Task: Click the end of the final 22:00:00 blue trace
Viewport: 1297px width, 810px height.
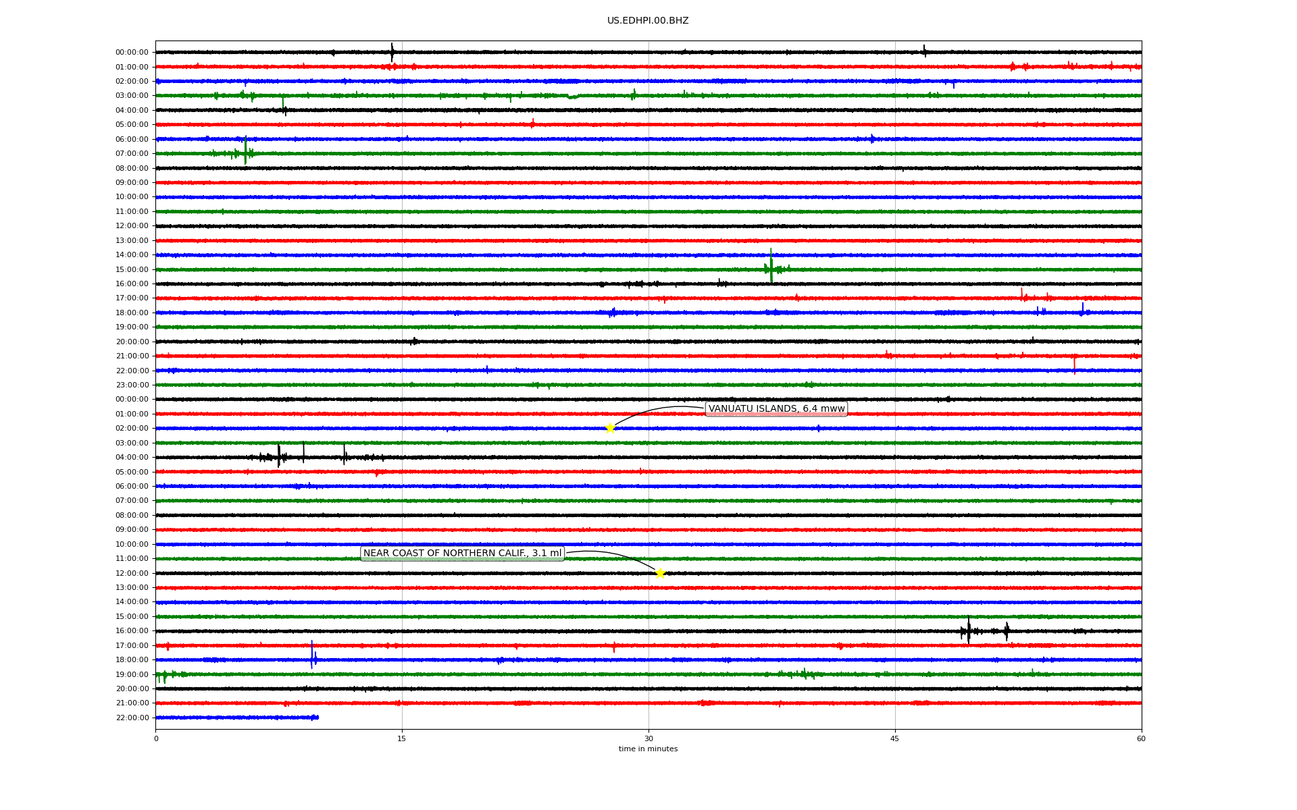Action: pos(317,718)
